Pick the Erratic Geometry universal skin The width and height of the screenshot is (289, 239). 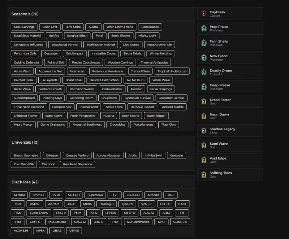point(26,155)
